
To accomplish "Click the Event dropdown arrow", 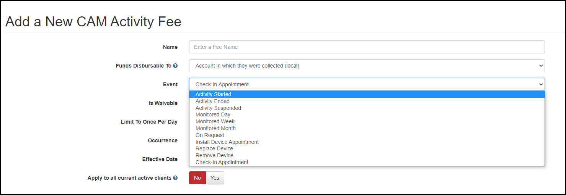I will (x=541, y=84).
